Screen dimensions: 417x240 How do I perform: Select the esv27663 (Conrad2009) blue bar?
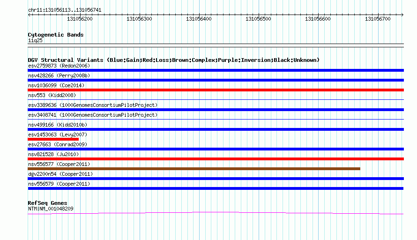click(x=216, y=149)
